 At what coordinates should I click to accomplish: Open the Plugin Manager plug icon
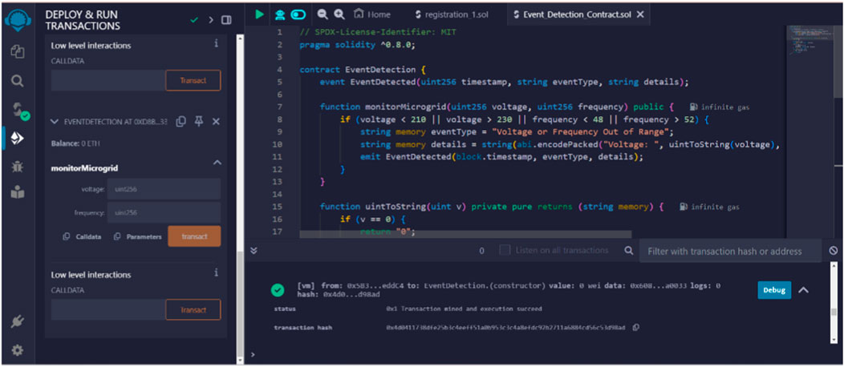pyautogui.click(x=17, y=322)
